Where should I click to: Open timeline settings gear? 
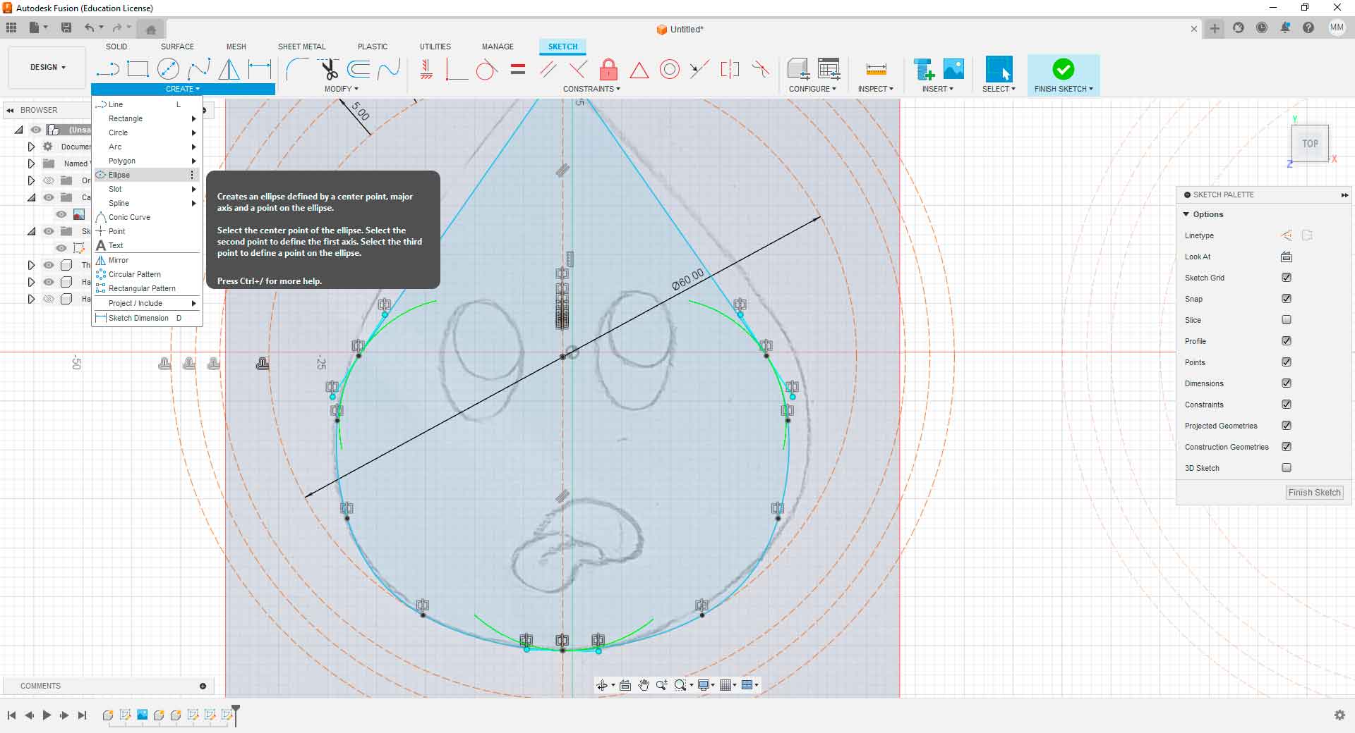tap(1339, 715)
